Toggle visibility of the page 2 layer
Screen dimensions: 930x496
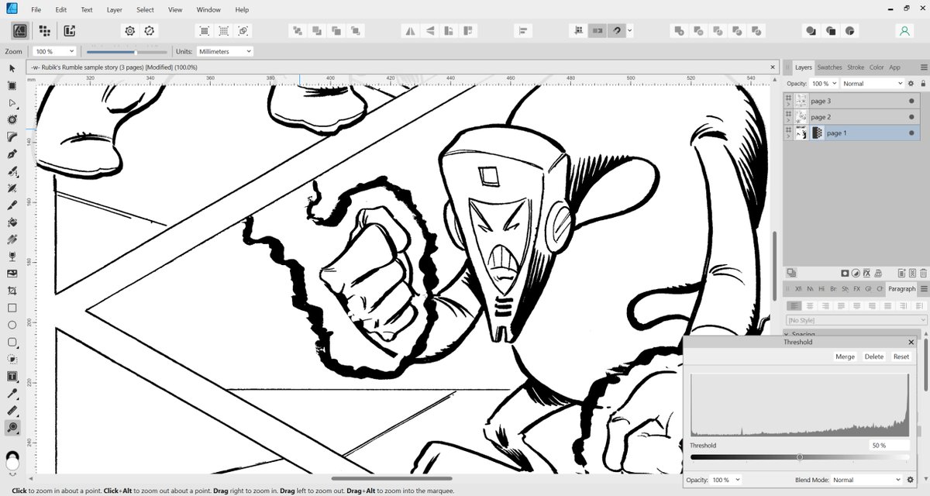coord(911,116)
